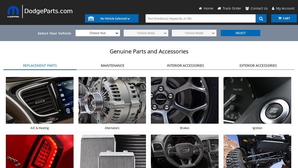The height and width of the screenshot is (168, 298).
Task: Click the shopping cart icon
Action: 280,18
